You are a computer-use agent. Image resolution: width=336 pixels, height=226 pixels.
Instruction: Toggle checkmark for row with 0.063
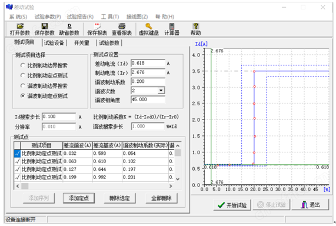pos(17,161)
